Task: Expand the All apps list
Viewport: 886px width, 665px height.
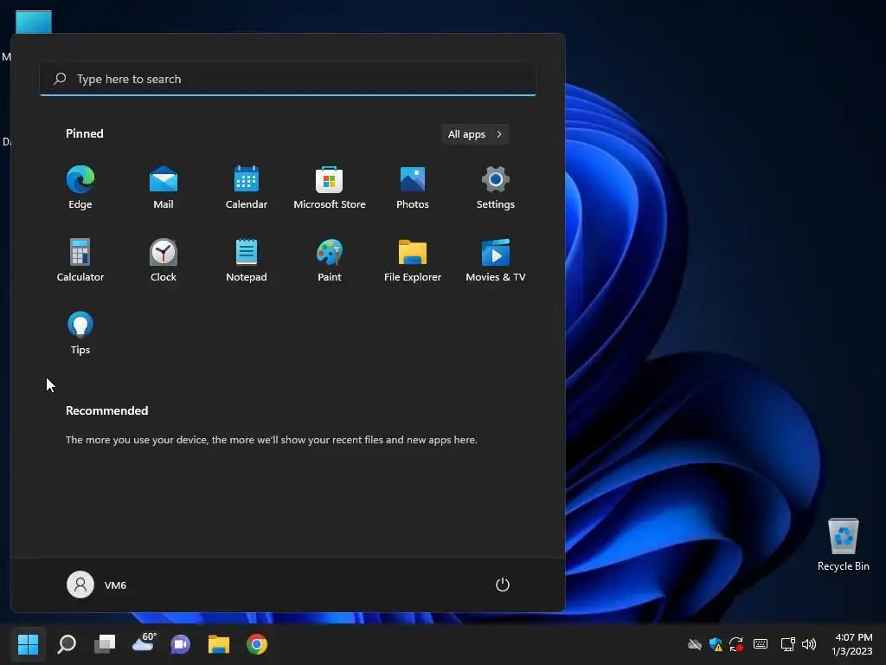Action: click(x=475, y=134)
